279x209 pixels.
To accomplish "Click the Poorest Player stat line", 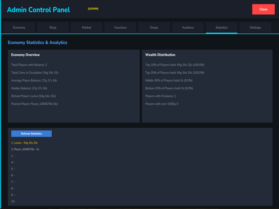I will [x=35, y=104].
